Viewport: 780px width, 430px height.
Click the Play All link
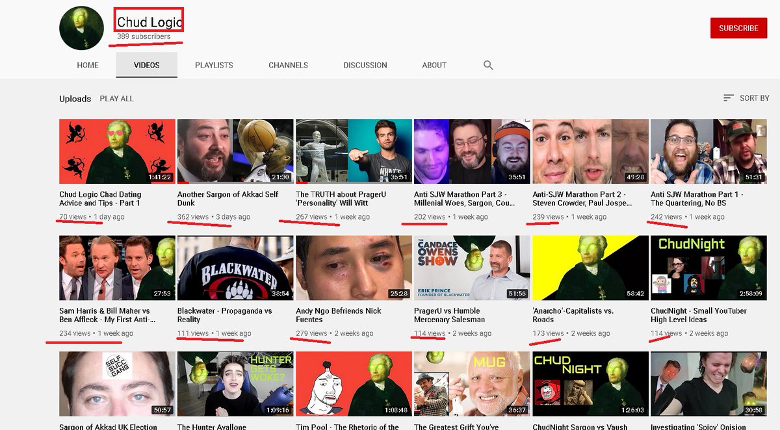click(x=116, y=99)
